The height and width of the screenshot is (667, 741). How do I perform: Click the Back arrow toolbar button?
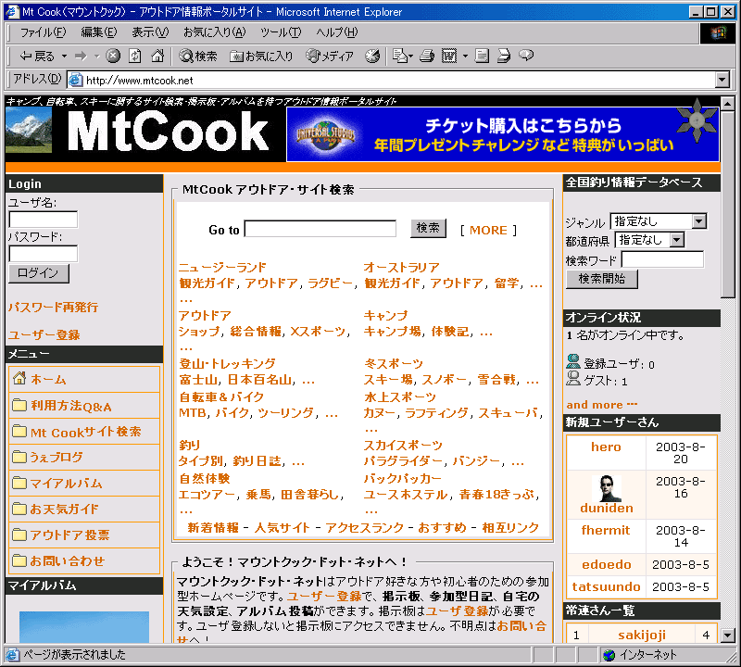pyautogui.click(x=36, y=57)
